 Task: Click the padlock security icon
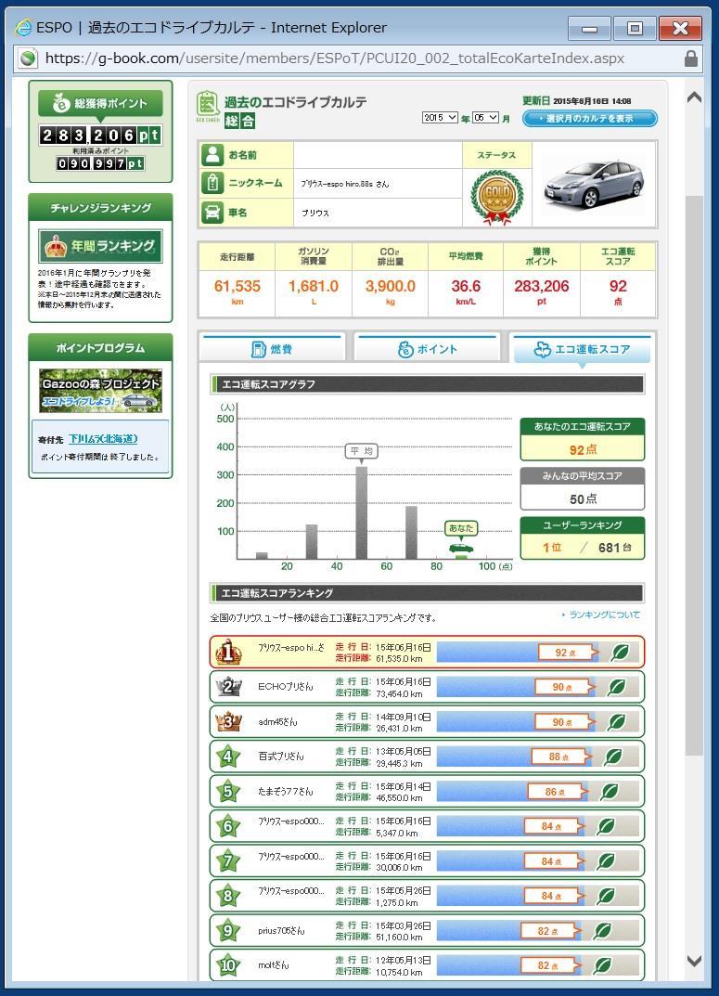(x=691, y=58)
